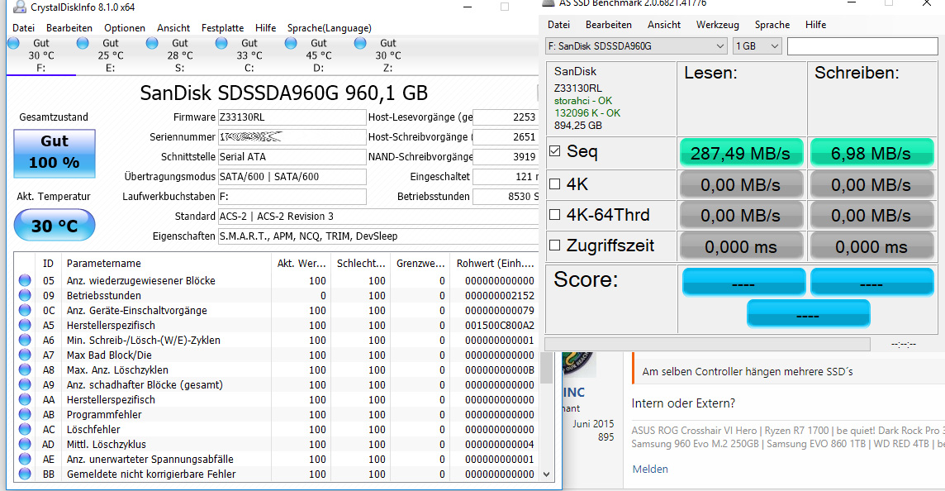Click the Seq write result 6,98 MB/s
Image resolution: width=945 pixels, height=491 pixels.
tap(871, 153)
